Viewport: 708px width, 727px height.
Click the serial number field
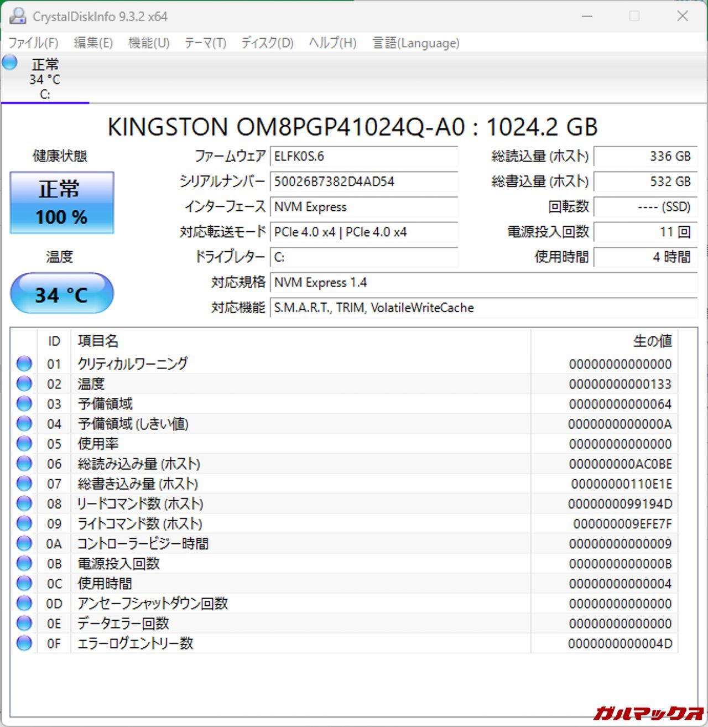tap(363, 181)
